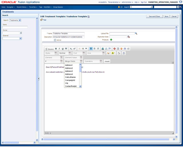
Task: Click the Save button
Action: click(166, 16)
